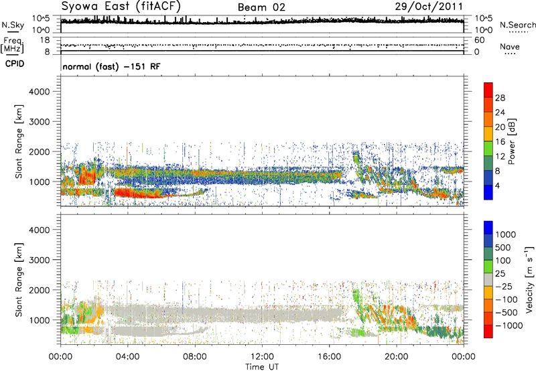
Task: Select the "N.Sky" legend label
Action: coord(13,25)
